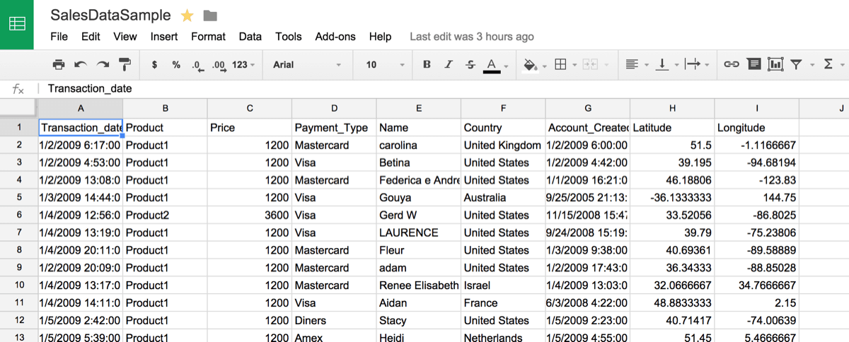Click the text wrapping icon
The image size is (849, 342).
point(693,64)
